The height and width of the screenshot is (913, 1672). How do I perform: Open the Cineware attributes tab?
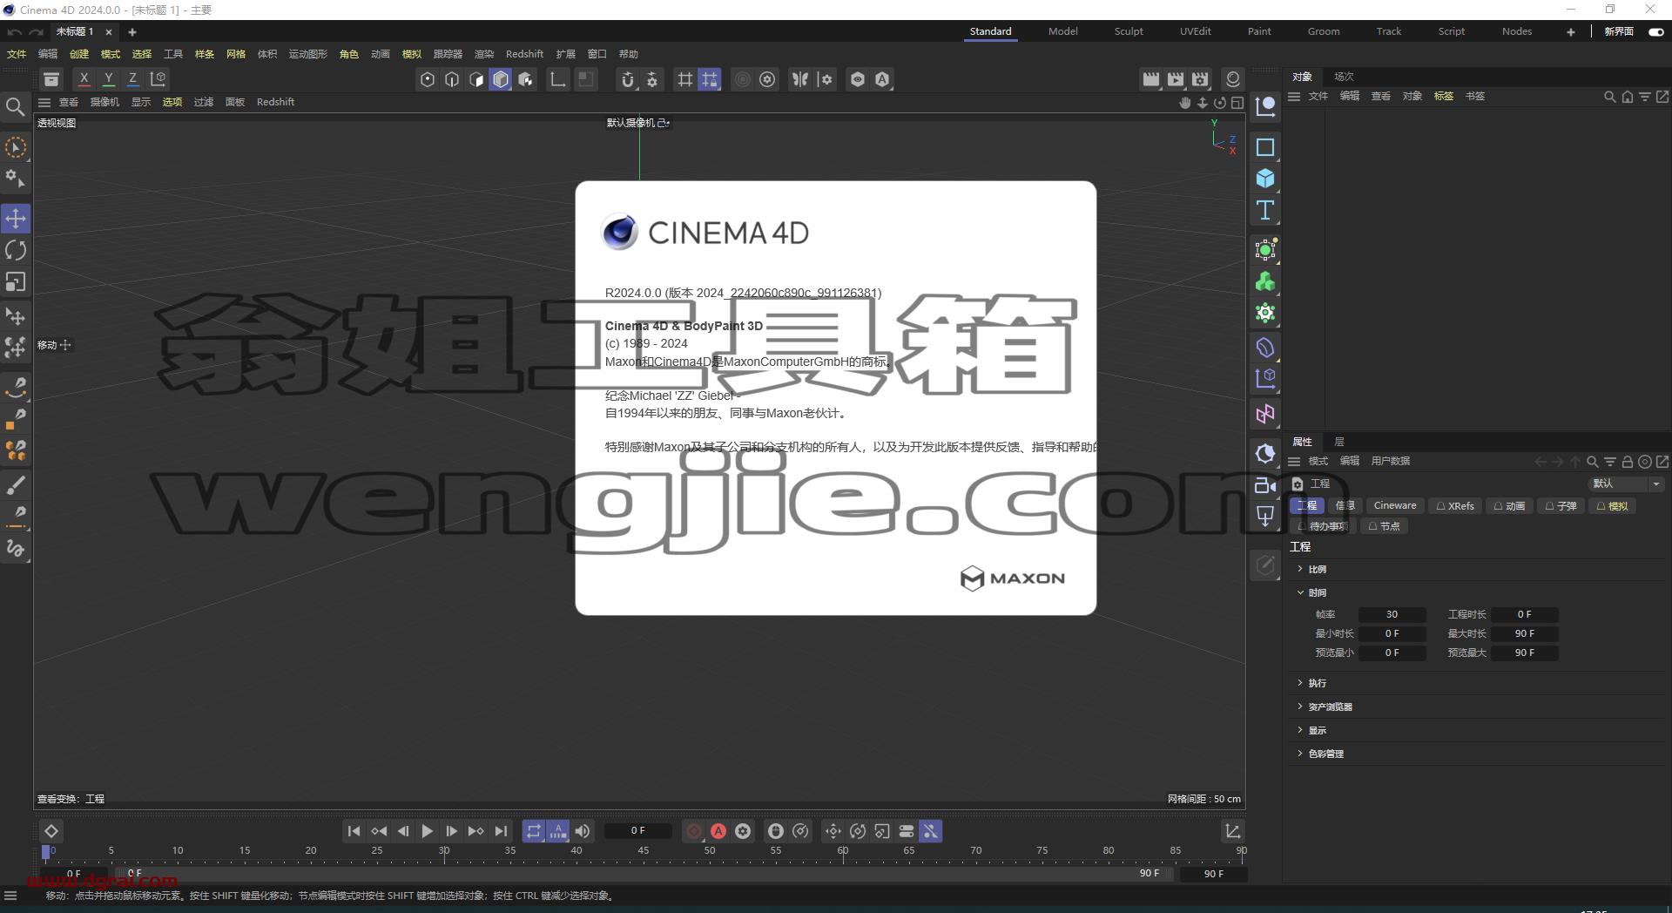(x=1394, y=505)
